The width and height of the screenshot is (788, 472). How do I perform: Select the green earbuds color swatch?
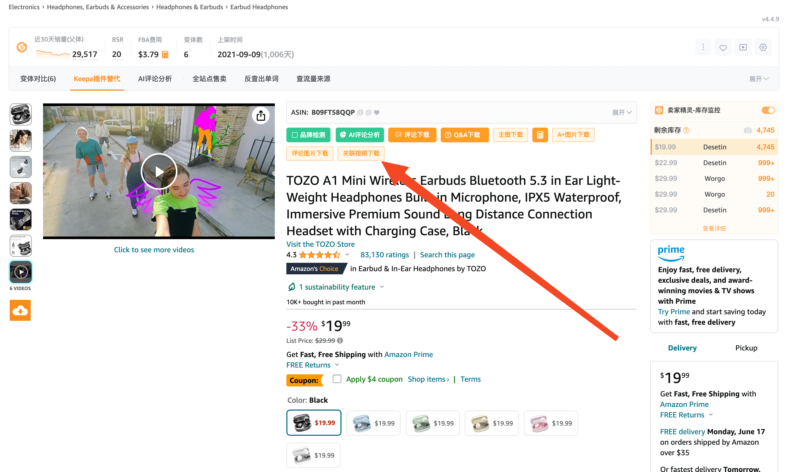[x=433, y=423]
